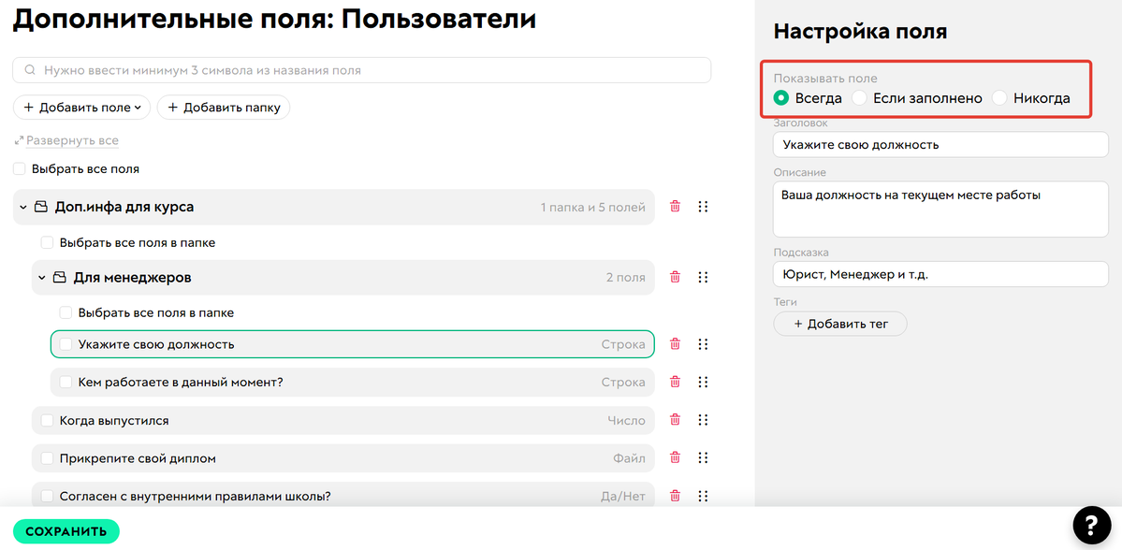Screen dimensions: 1122x550
Task: Click the Добавить тег button
Action: click(x=840, y=324)
